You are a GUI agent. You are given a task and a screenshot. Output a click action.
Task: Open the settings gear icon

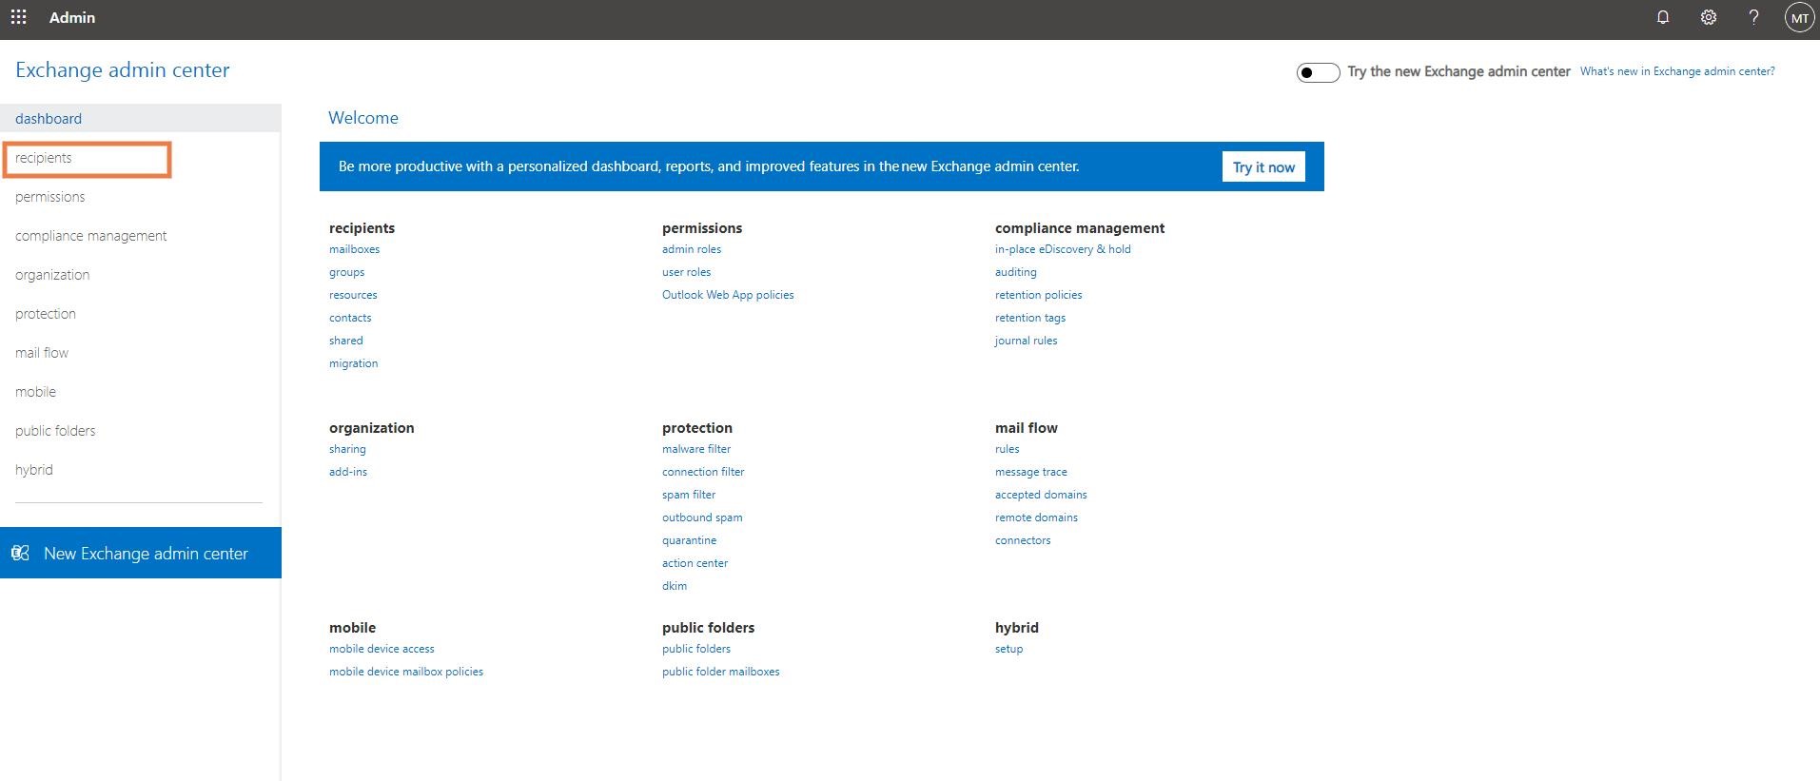click(1709, 17)
